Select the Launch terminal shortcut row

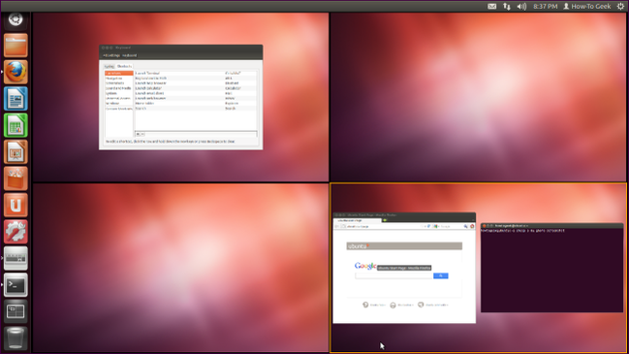coord(196,73)
